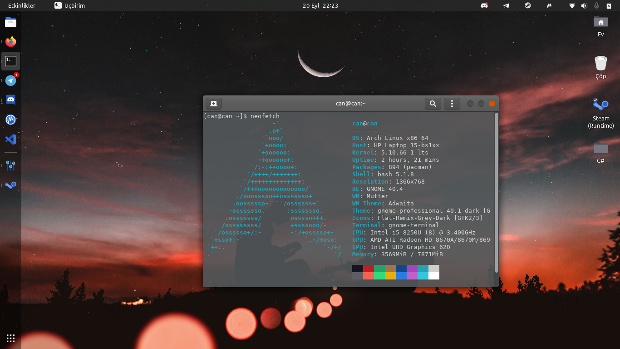620x349 pixels.
Task: Click the microphone indicator in top bar
Action: pos(596,6)
